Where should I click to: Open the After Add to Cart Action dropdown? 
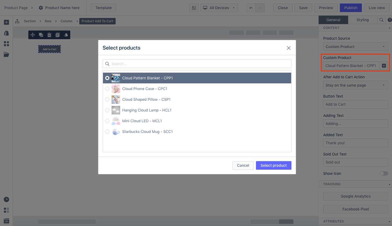coord(355,85)
